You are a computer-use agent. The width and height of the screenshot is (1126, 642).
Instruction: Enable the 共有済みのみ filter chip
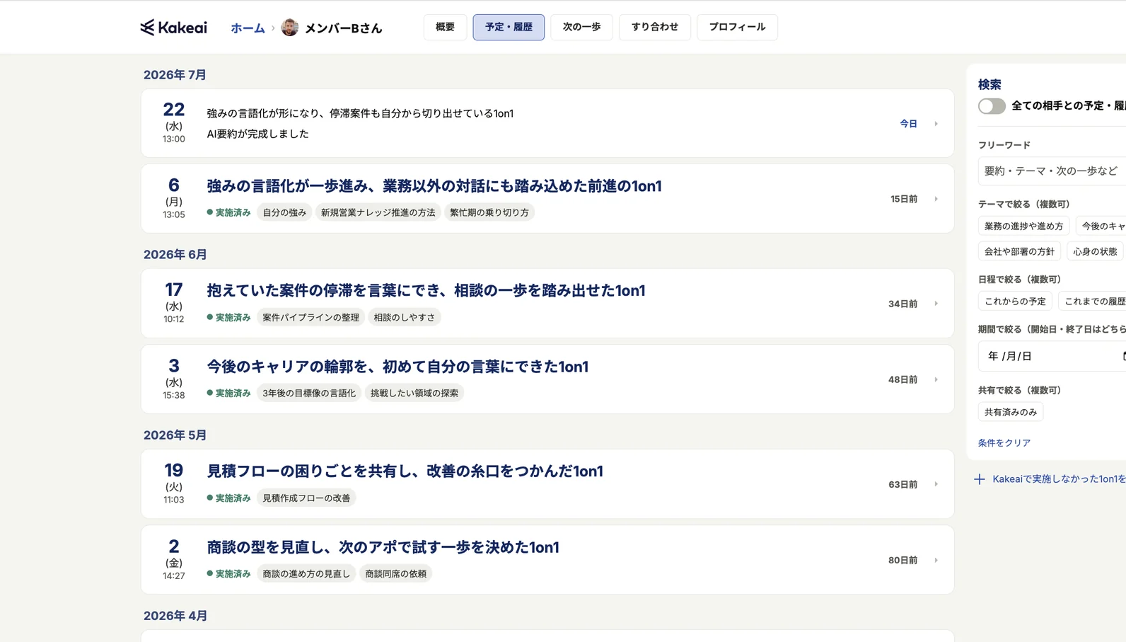click(1011, 412)
